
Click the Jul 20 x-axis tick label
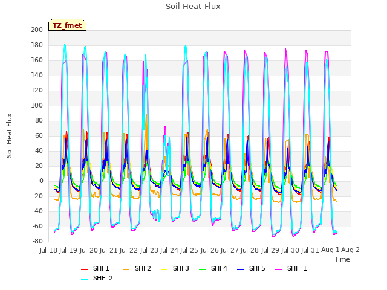point(88,250)
